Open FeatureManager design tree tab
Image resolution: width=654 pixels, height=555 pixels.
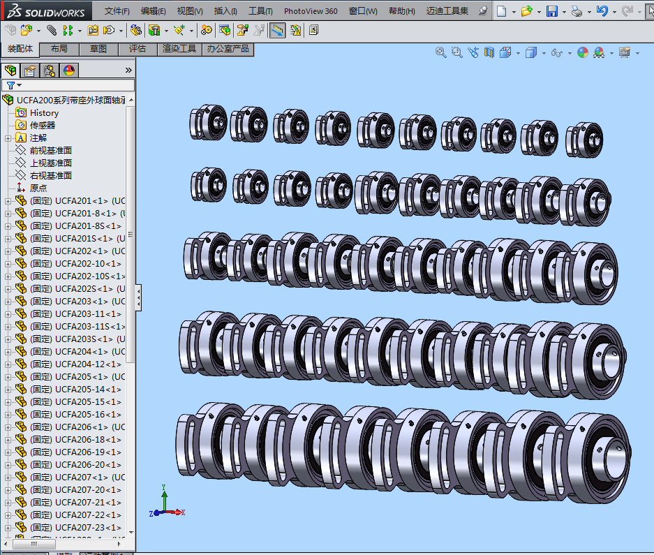pos(11,71)
